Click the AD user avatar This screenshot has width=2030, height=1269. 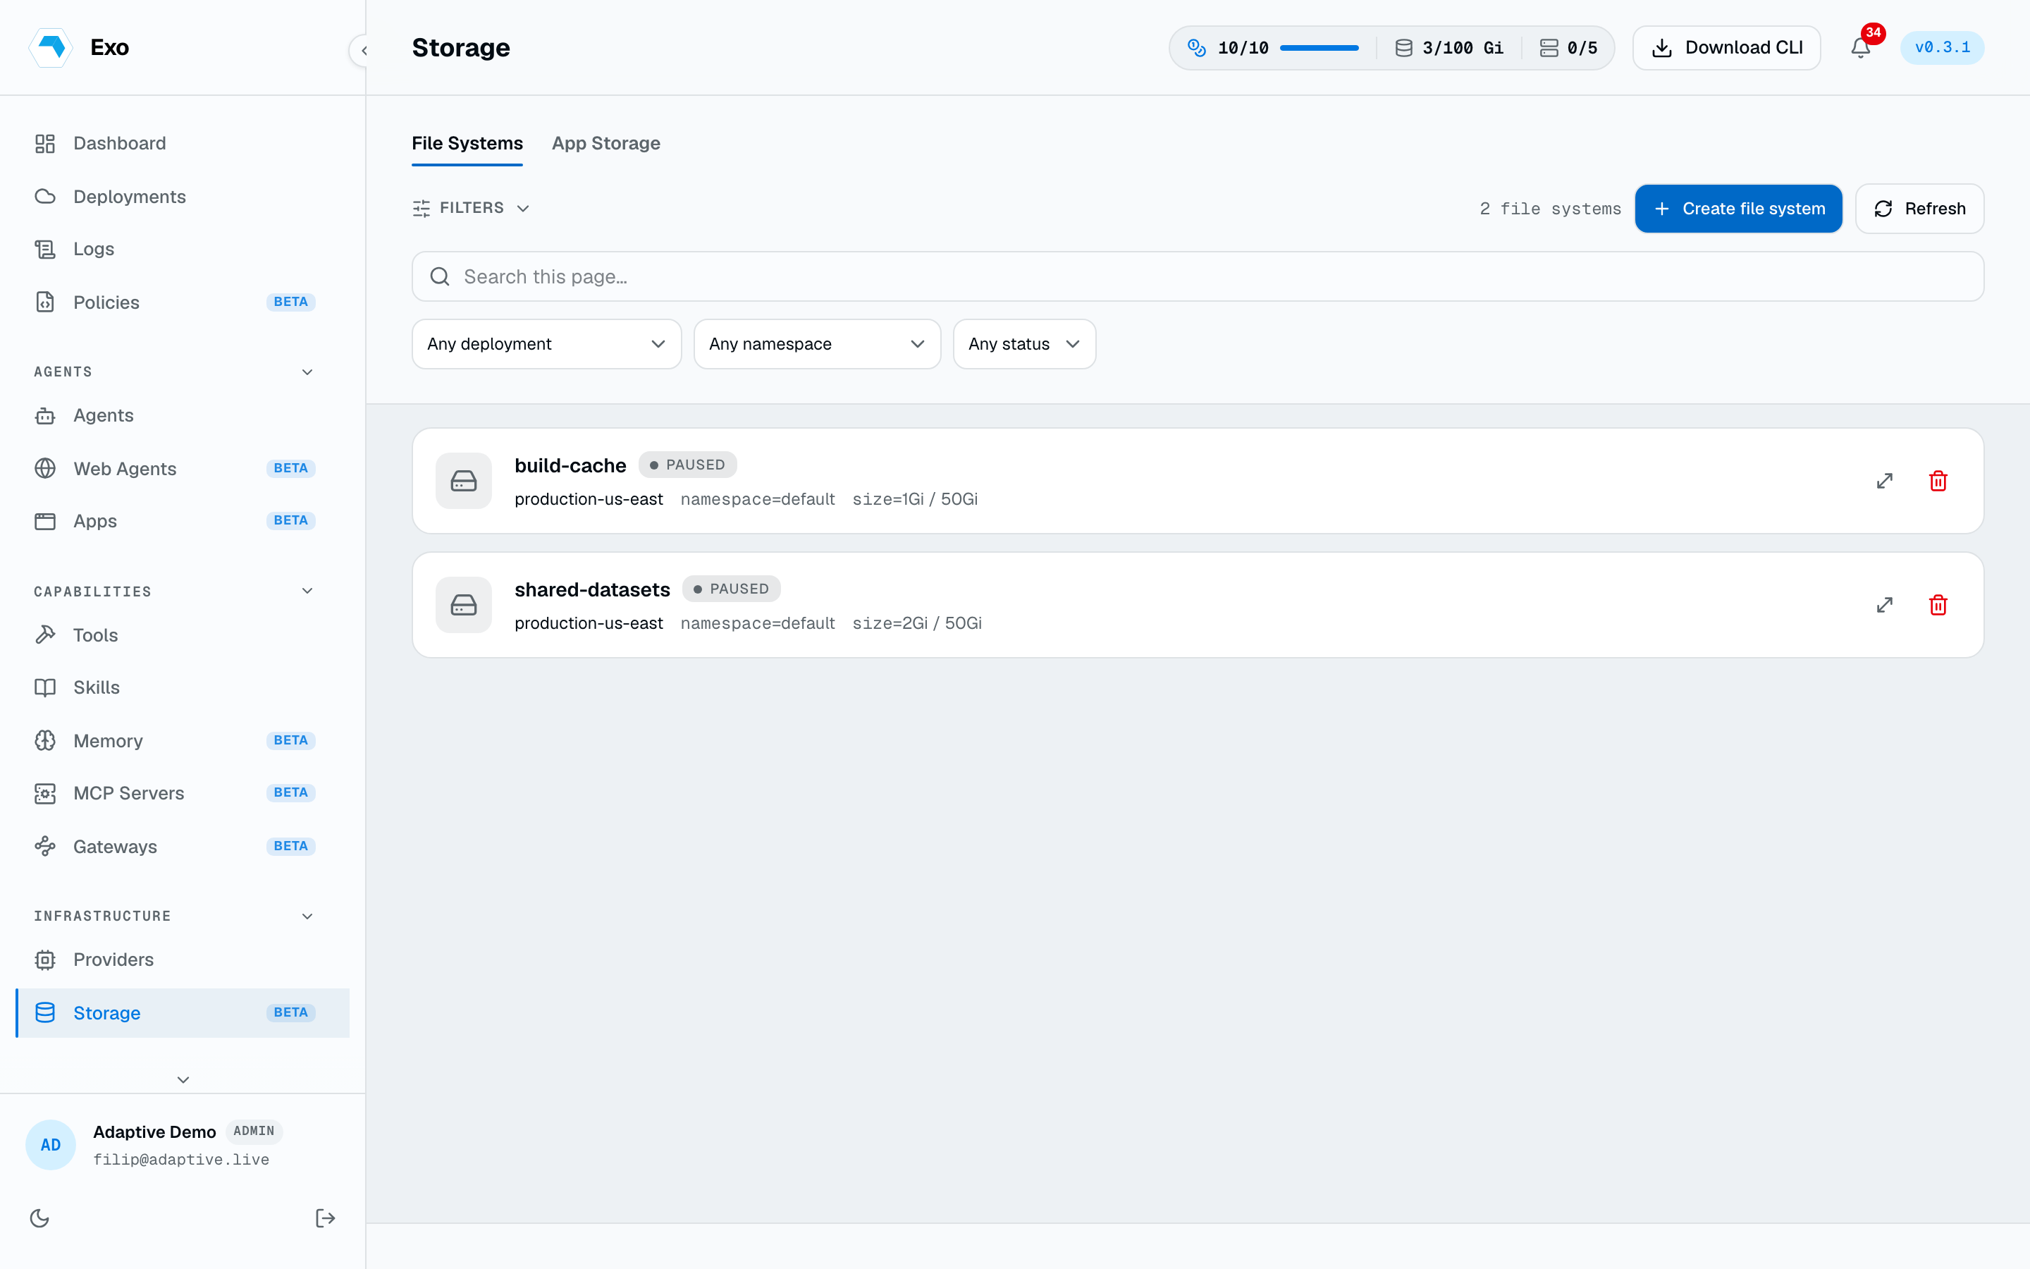(x=50, y=1145)
